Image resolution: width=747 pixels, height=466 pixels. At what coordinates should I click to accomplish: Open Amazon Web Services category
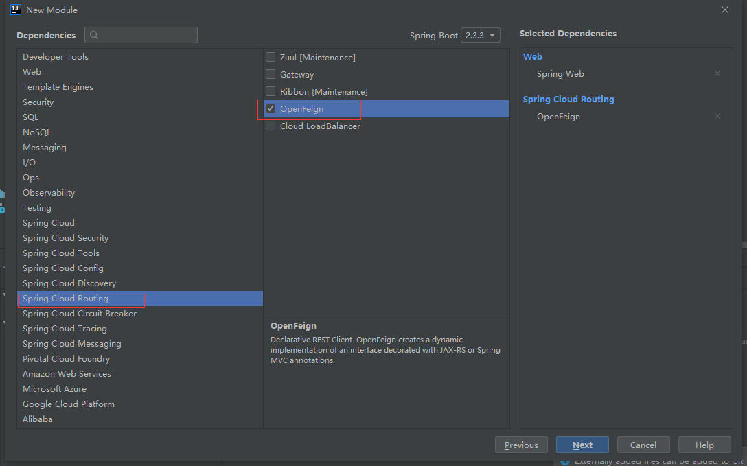coord(140,374)
